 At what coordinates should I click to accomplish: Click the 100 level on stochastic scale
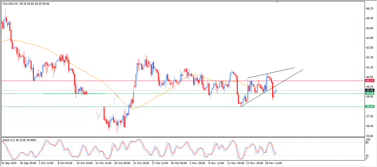(x=368, y=139)
